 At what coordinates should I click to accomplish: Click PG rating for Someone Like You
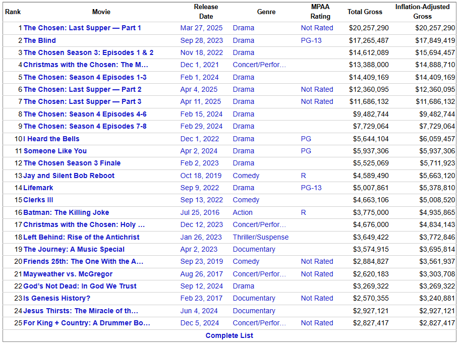click(306, 151)
